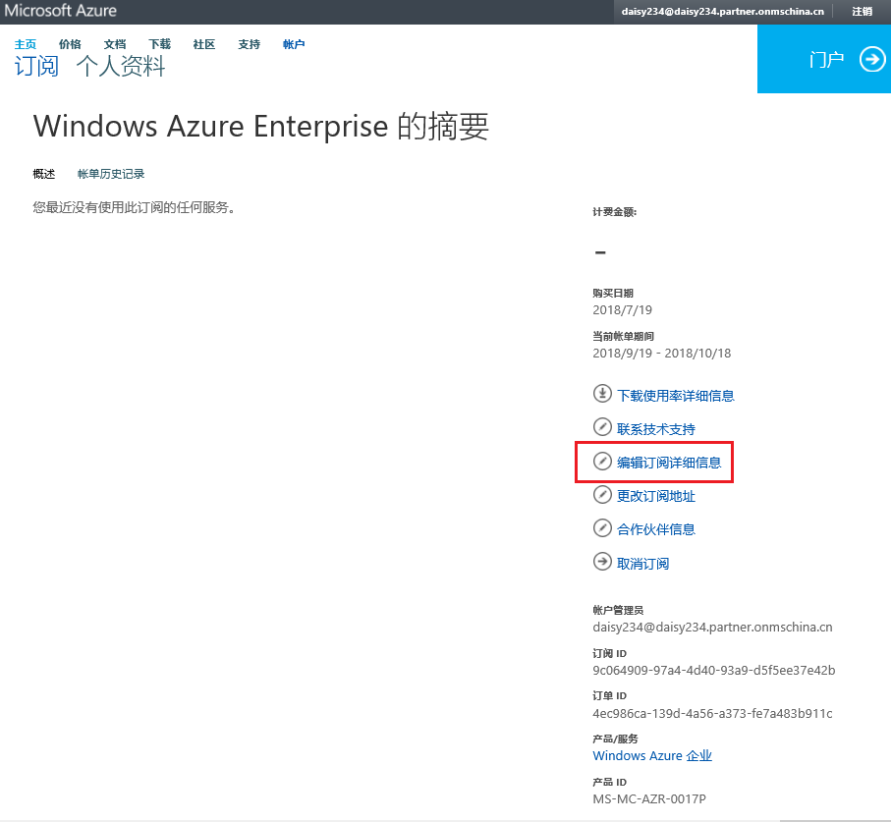This screenshot has height=822, width=891.
Task: Click the pencil icon beside 合作伙伴信息
Action: click(602, 529)
